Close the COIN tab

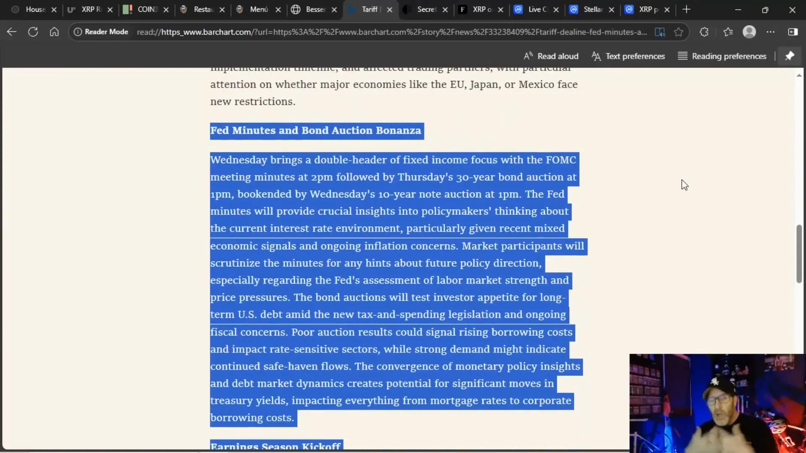pos(166,9)
